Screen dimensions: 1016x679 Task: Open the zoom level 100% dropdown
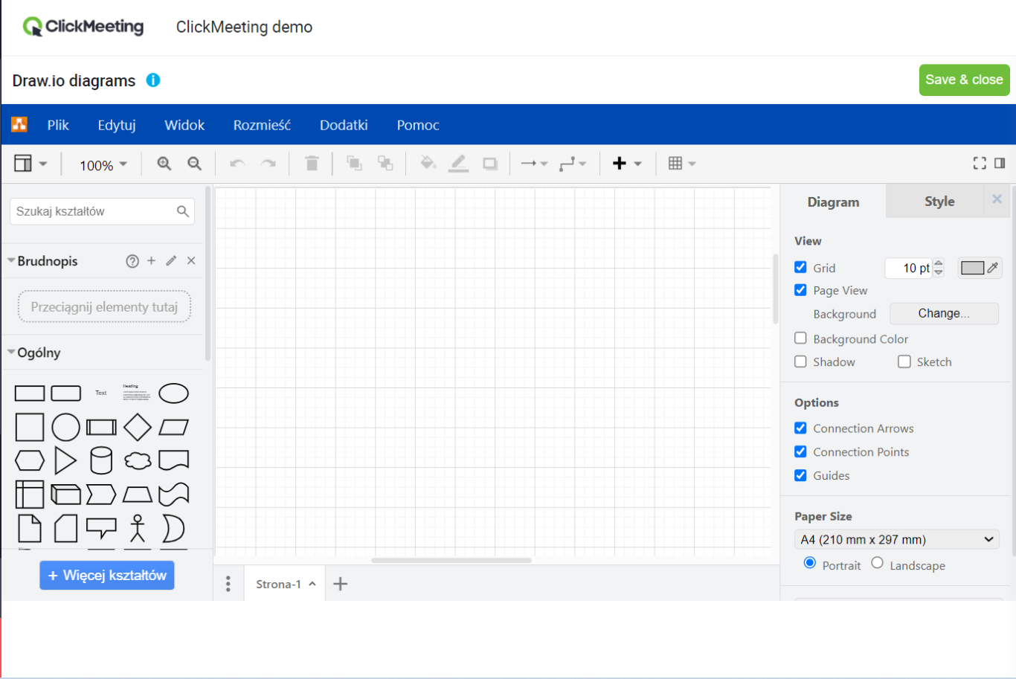[101, 165]
